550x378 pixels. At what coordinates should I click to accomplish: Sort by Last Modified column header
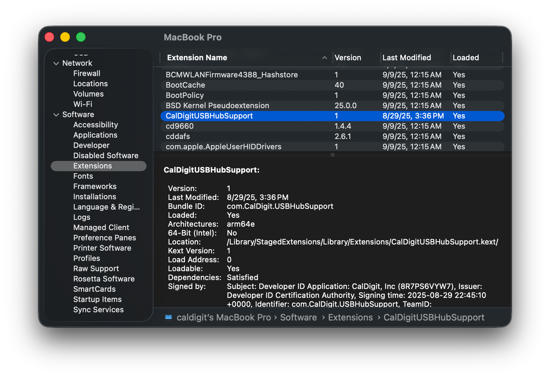tap(407, 58)
